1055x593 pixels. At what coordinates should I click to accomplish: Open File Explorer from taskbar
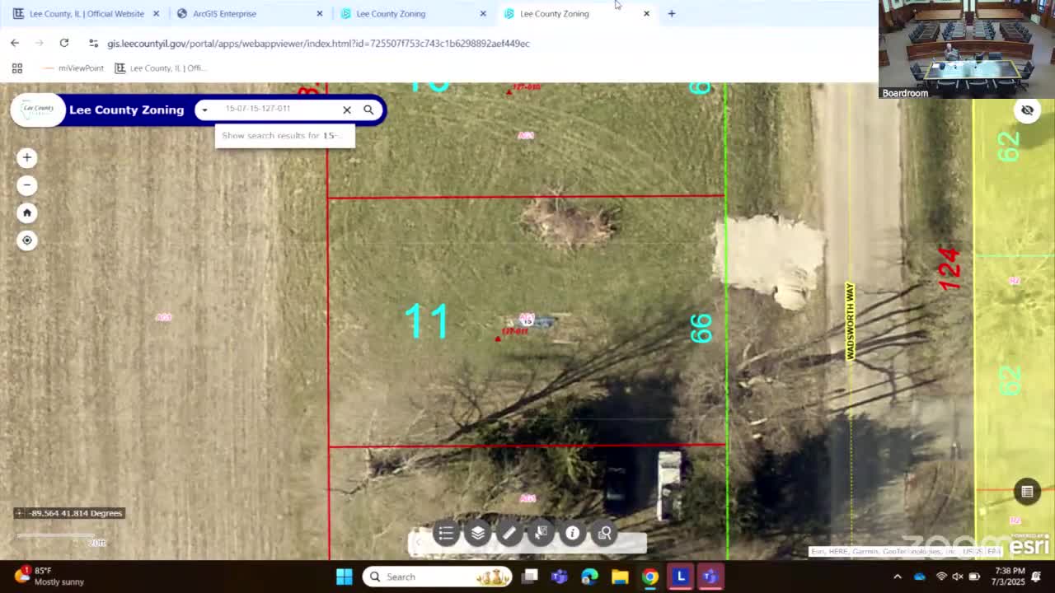[620, 577]
